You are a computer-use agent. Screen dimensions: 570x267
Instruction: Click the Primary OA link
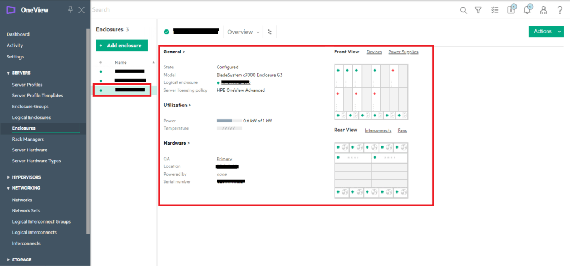(224, 159)
